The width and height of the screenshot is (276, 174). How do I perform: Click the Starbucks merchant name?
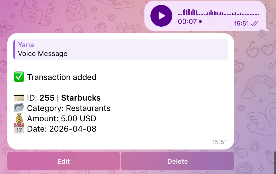[81, 98]
